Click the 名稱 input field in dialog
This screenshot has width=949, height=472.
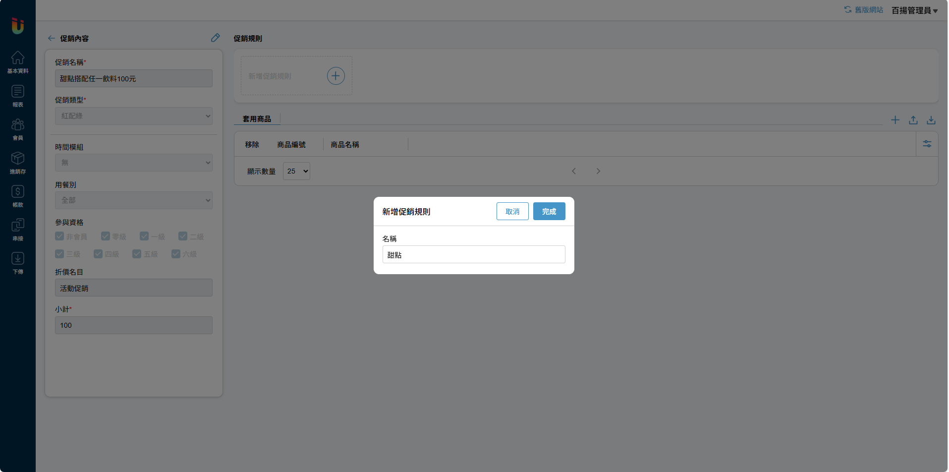473,254
